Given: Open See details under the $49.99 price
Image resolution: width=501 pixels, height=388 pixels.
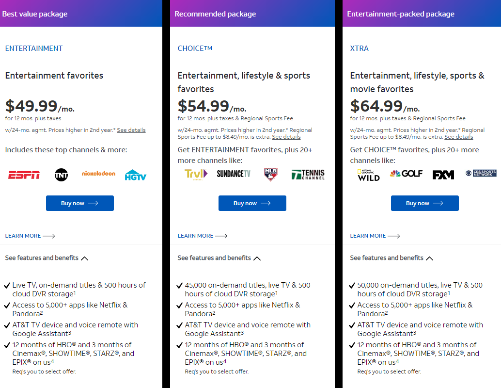Looking at the screenshot, I should [131, 130].
